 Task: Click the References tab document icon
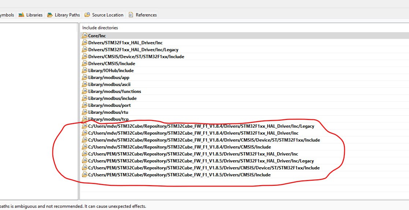(131, 15)
